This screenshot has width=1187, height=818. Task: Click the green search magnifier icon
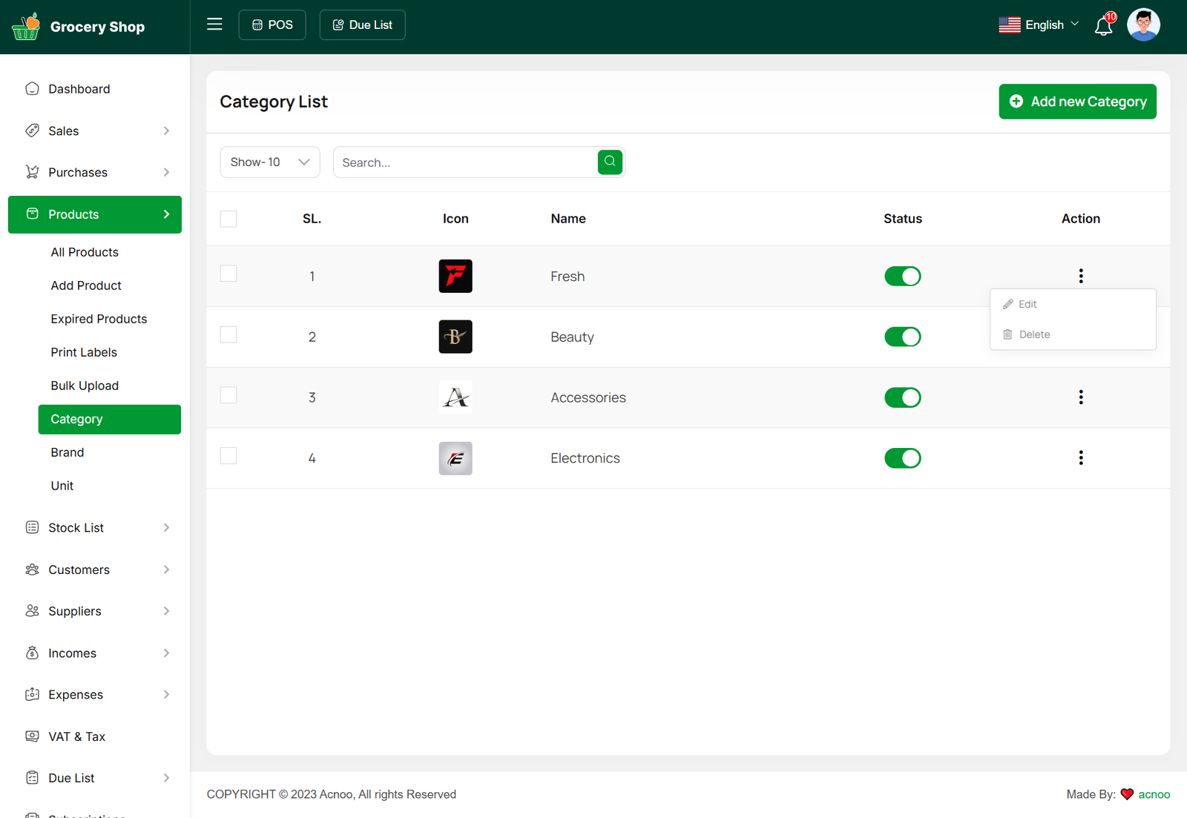point(610,162)
